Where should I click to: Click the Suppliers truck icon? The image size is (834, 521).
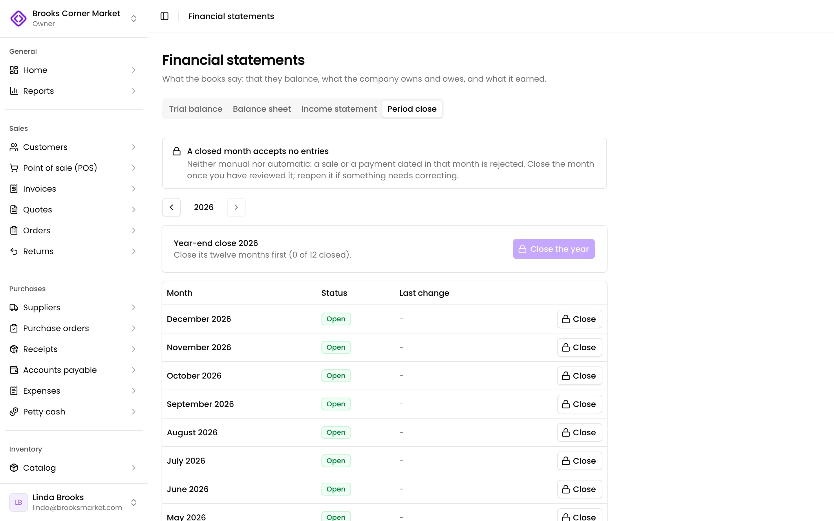pos(14,307)
